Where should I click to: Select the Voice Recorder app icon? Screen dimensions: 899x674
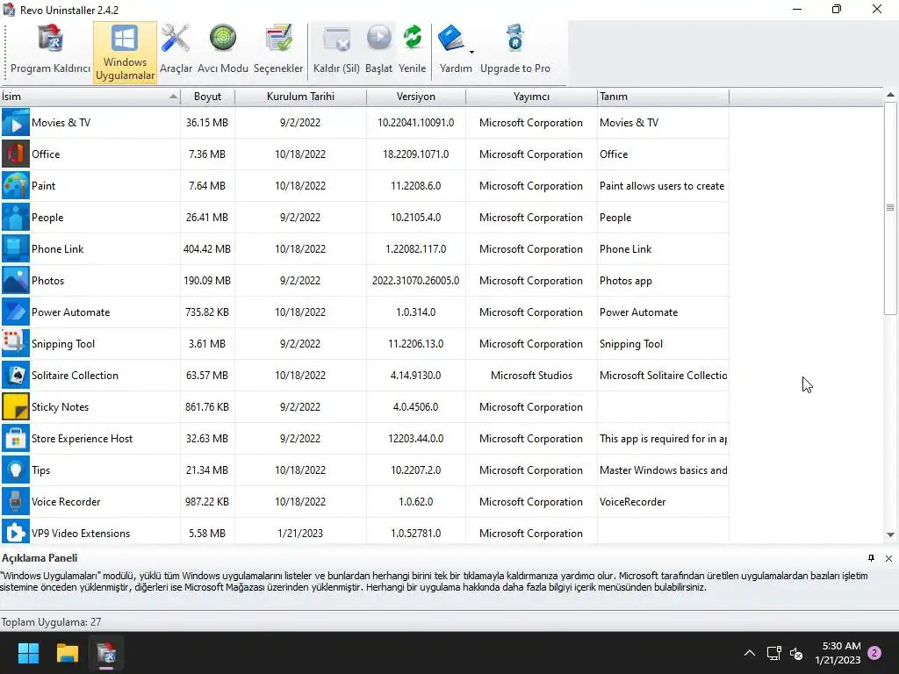16,501
